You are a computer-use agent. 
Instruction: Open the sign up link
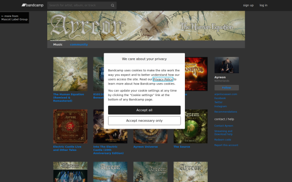[248, 5]
